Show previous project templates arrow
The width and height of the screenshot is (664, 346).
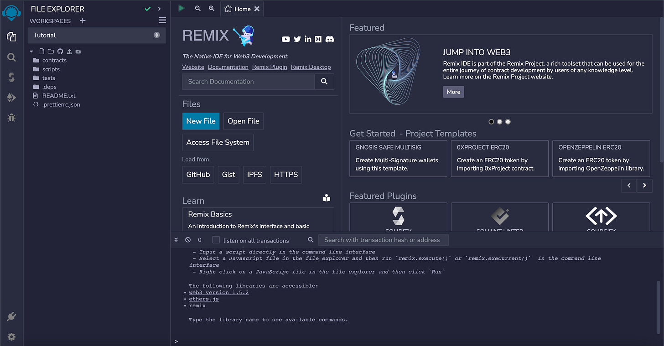pyautogui.click(x=629, y=186)
